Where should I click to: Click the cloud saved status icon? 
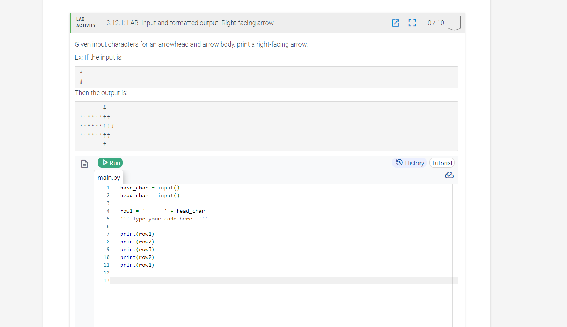pos(449,175)
